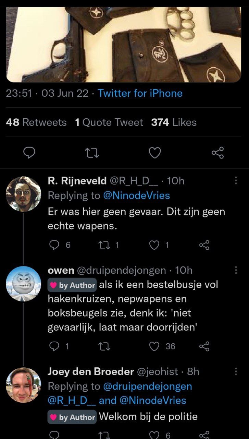Open the @NinodeVries mention in Rijneveld's reply
The image size is (249, 439).
click(x=136, y=195)
